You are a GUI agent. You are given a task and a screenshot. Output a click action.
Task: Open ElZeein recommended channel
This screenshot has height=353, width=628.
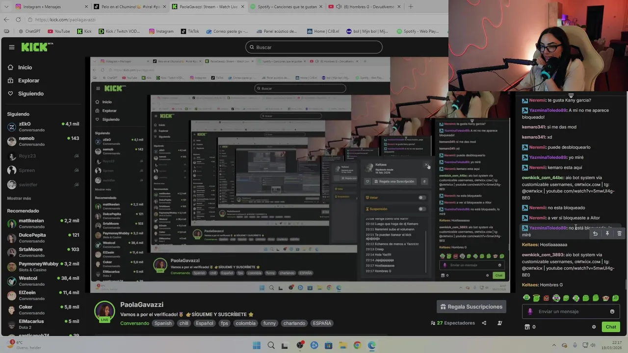[43, 295]
